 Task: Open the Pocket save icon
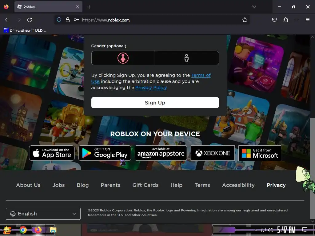(274, 20)
